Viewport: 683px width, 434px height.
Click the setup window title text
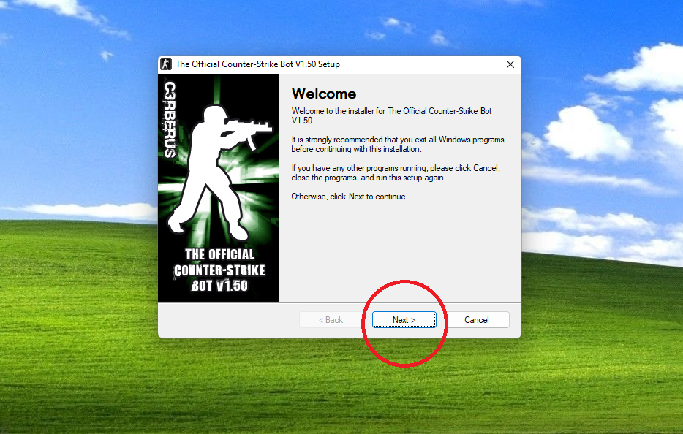click(x=257, y=64)
